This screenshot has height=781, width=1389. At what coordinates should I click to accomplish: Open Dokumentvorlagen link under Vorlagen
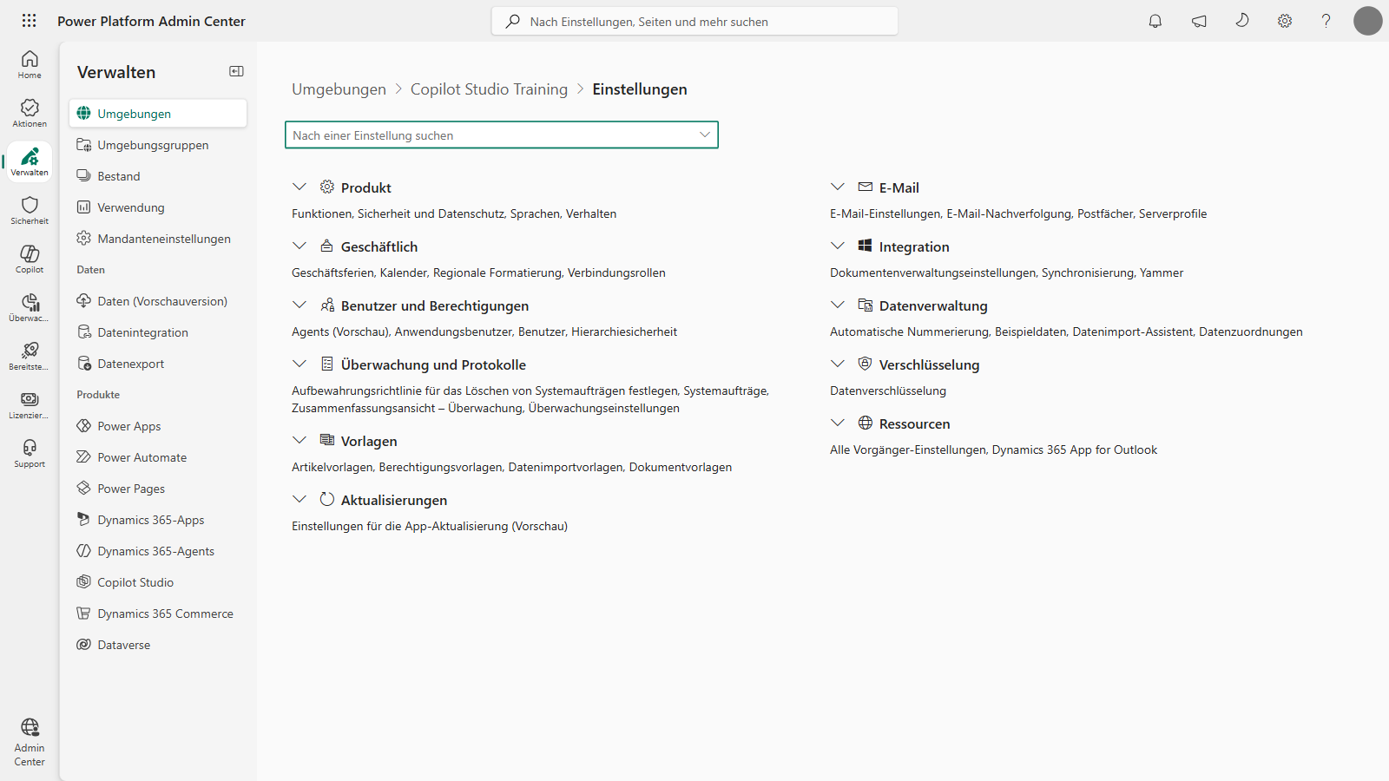(x=681, y=467)
